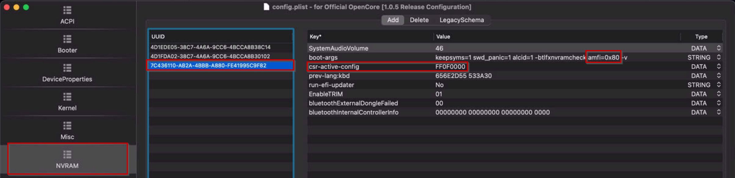Select the Kernel sidebar icon
The image size is (735, 178).
[67, 97]
